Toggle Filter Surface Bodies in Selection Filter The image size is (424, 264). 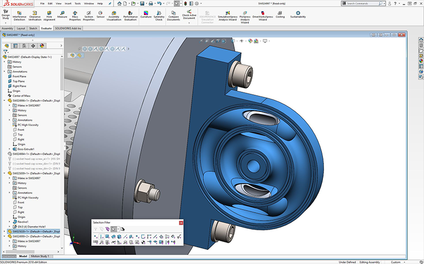(113, 236)
